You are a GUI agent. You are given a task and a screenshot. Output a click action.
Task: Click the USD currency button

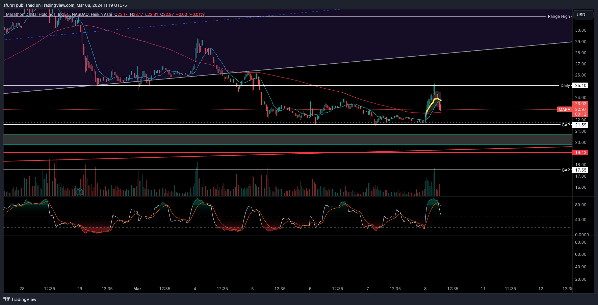pyautogui.click(x=583, y=15)
